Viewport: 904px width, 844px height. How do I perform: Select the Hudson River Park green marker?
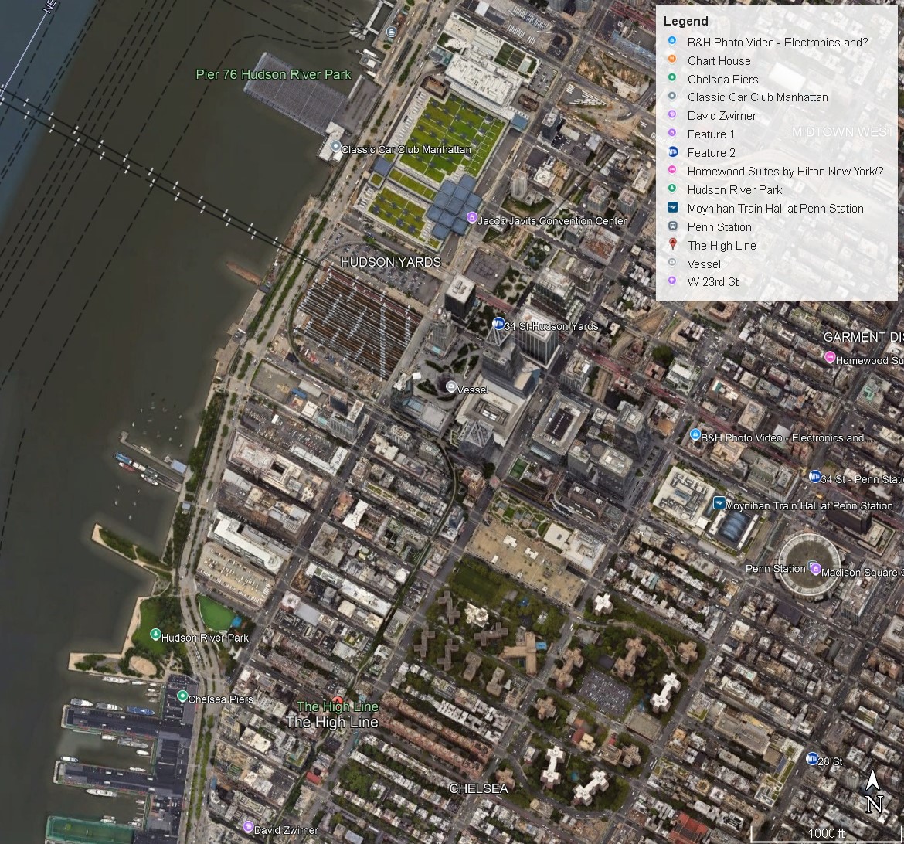155,635
